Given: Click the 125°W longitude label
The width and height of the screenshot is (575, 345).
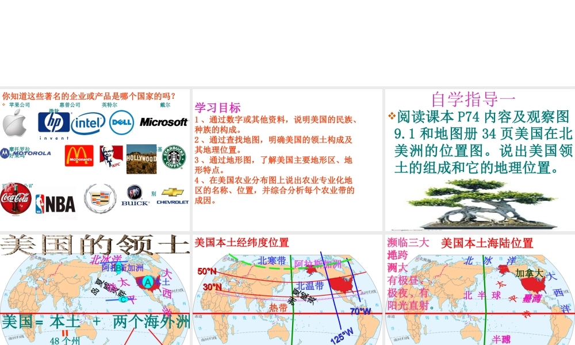Looking at the screenshot, I should 342,335.
